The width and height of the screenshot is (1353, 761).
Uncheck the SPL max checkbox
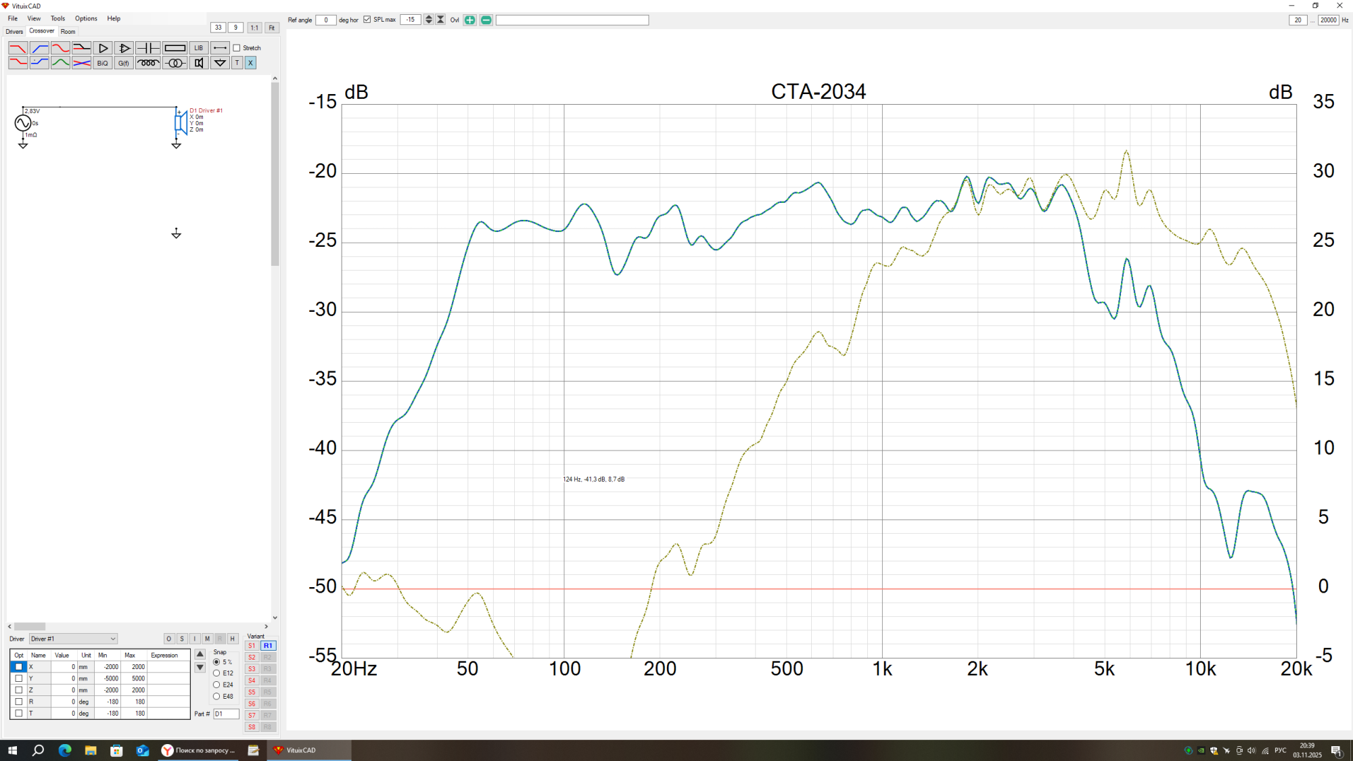tap(367, 20)
